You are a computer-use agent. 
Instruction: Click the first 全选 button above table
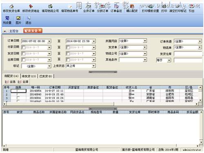pos(10,82)
